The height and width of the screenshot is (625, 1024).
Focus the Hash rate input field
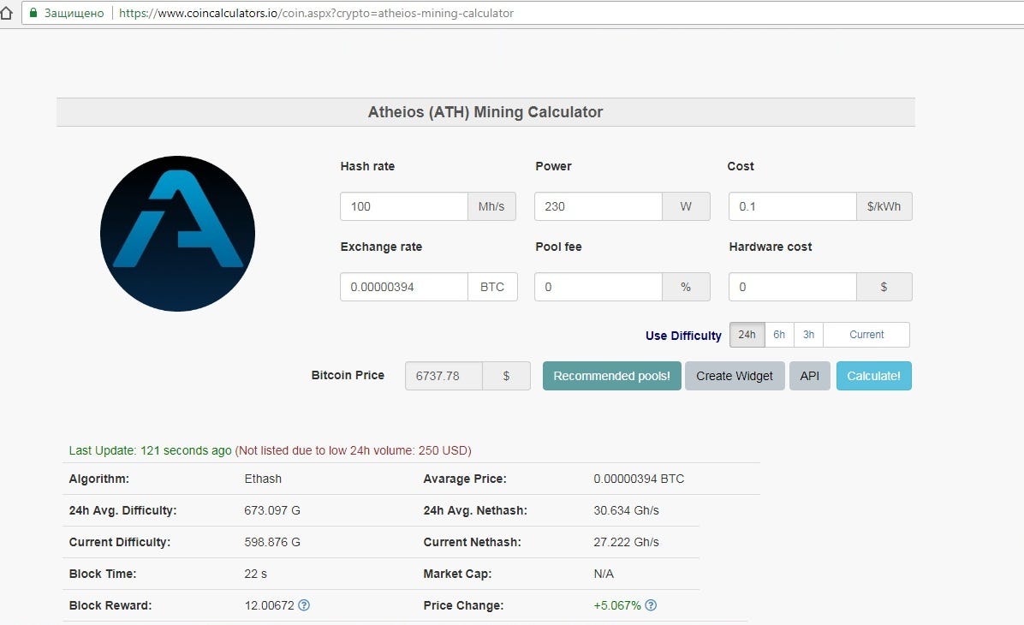[403, 206]
